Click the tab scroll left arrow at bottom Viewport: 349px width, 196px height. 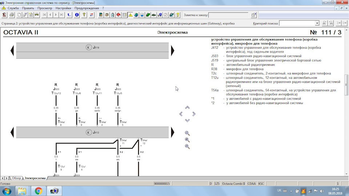(x=3, y=178)
